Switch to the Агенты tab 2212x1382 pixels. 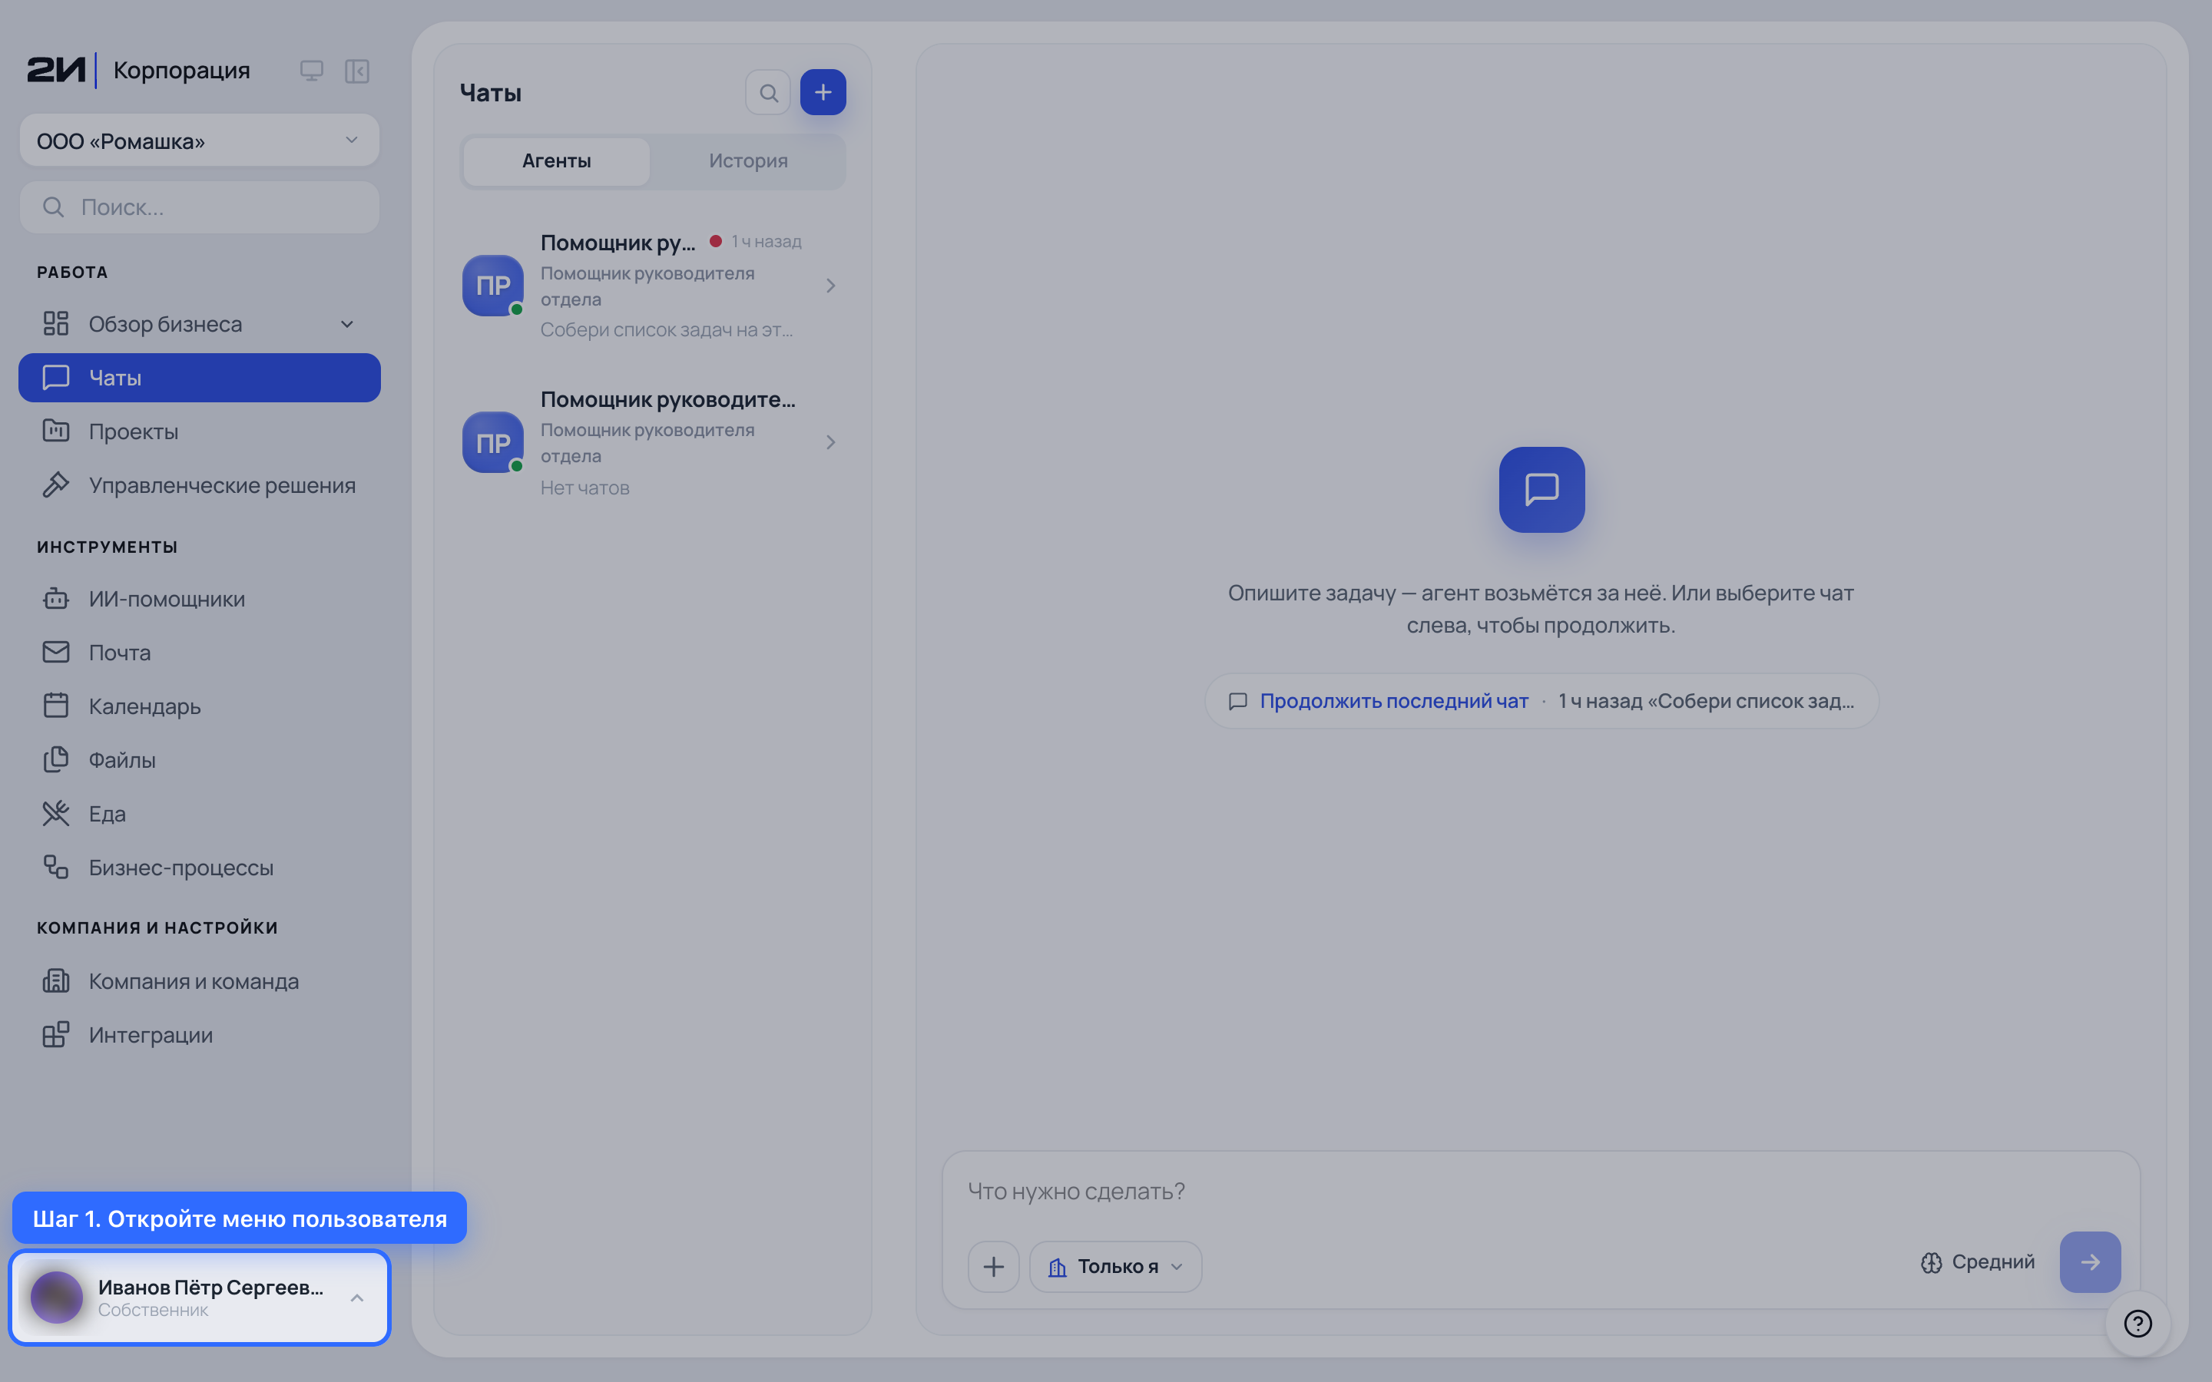click(x=556, y=161)
